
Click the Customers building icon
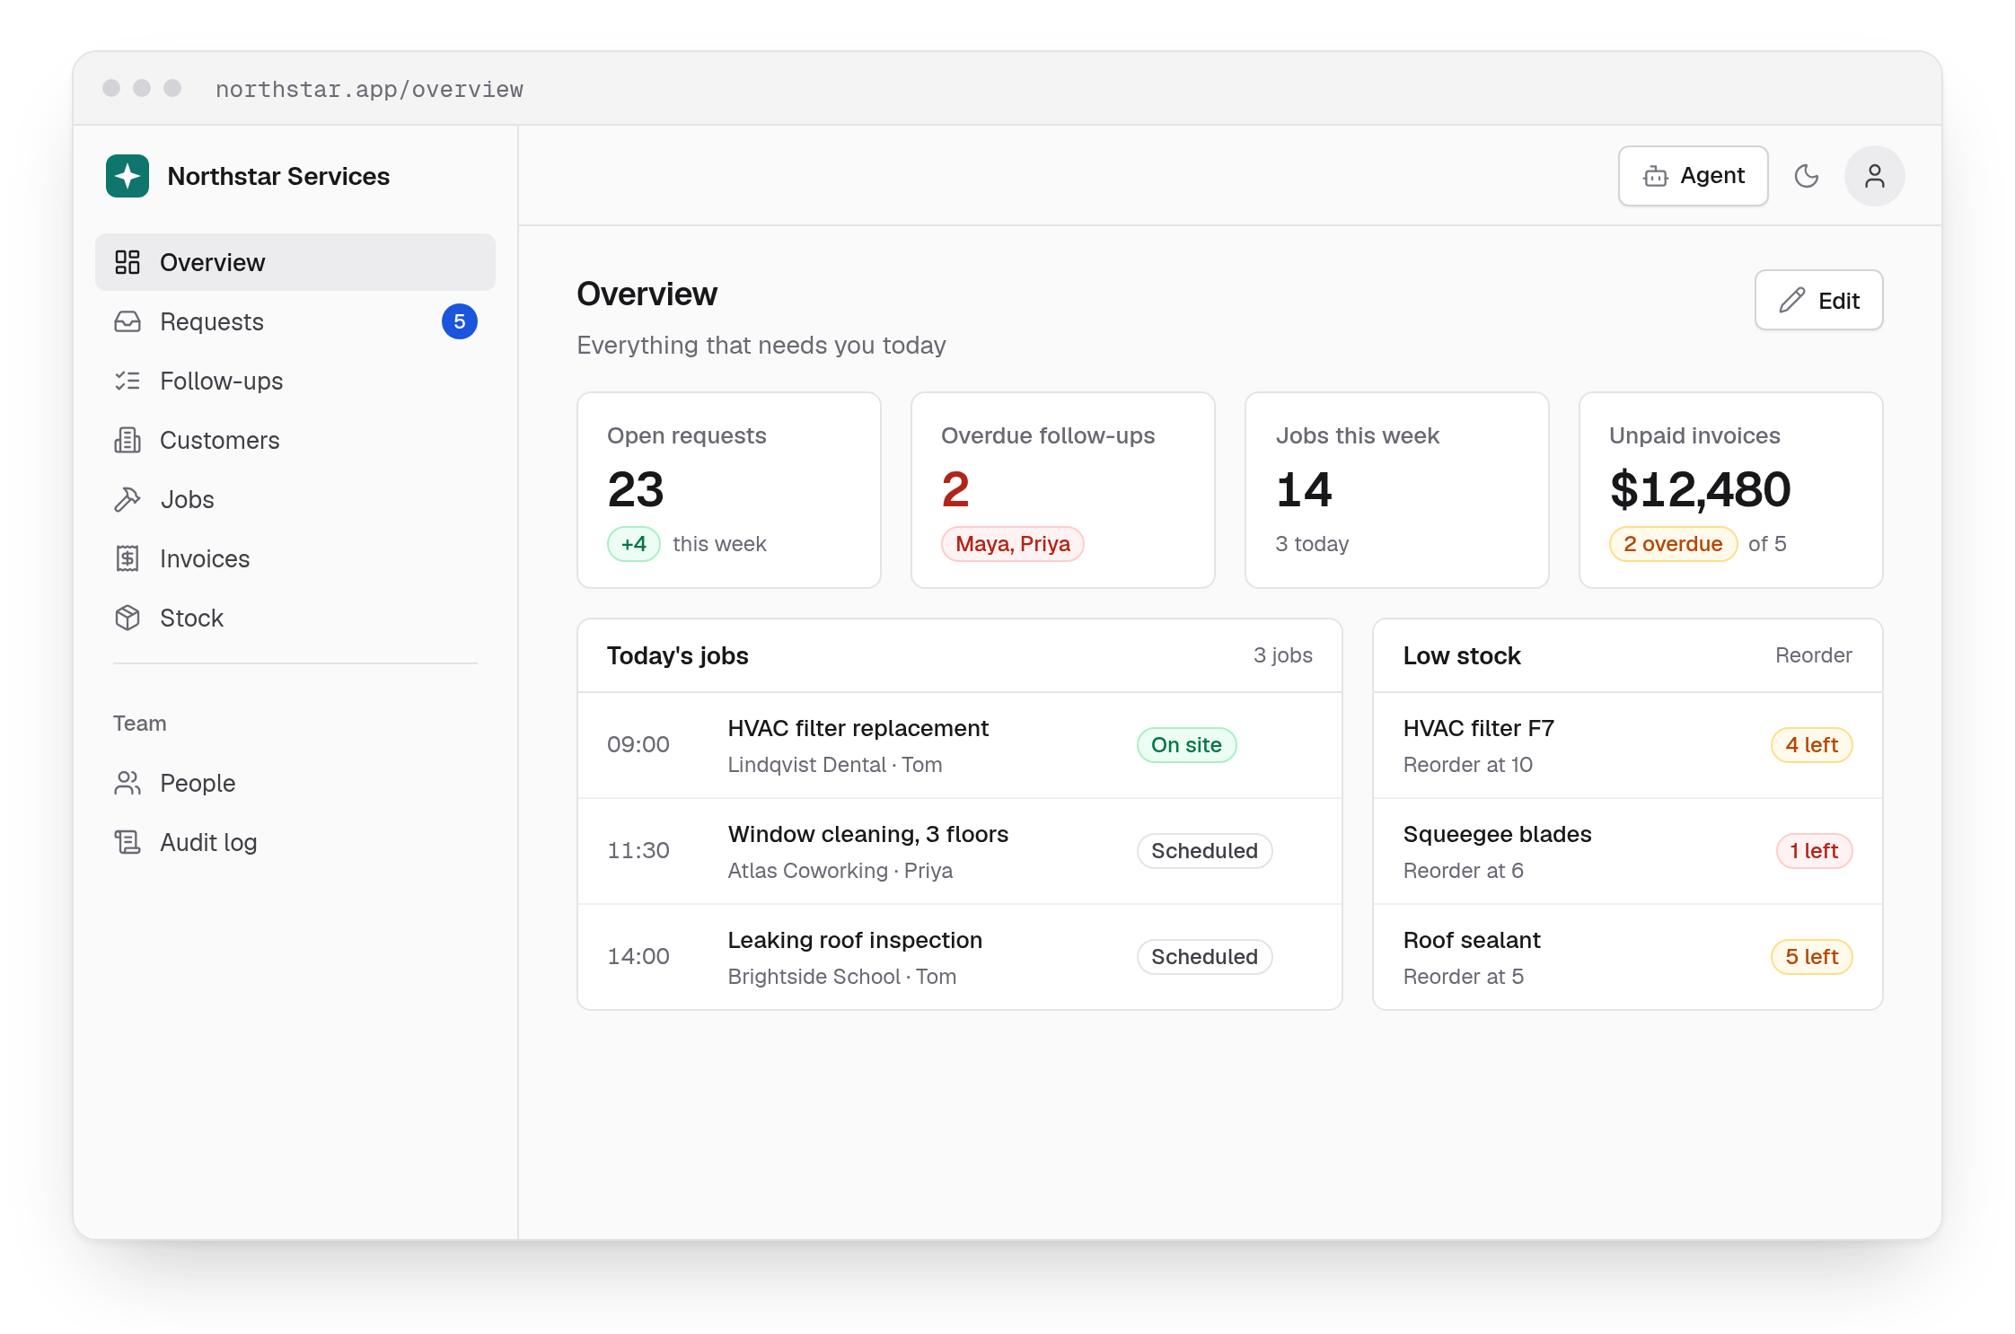click(x=128, y=440)
